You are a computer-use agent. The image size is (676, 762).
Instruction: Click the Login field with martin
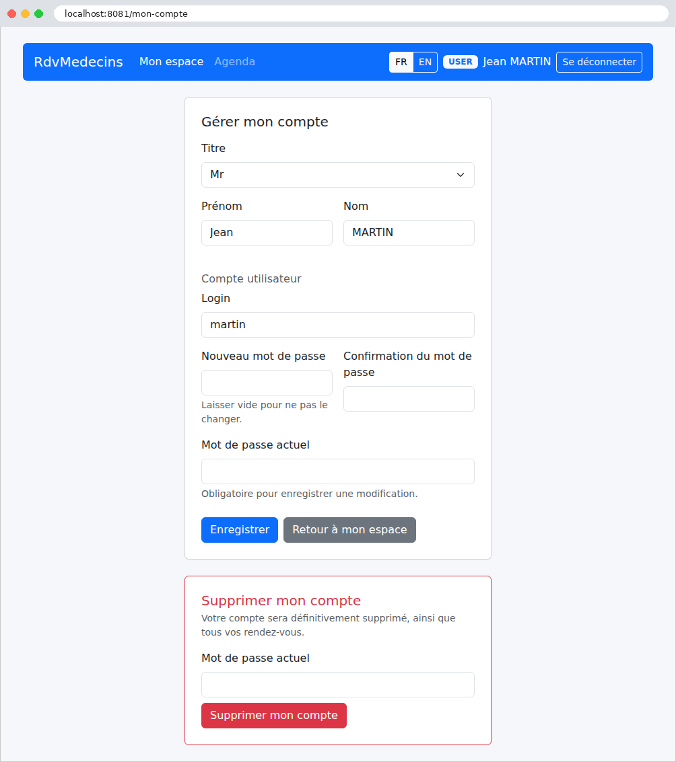point(338,325)
